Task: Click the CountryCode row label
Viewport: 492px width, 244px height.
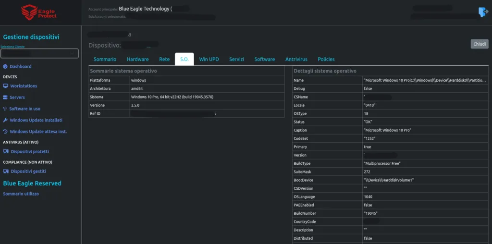Action: pyautogui.click(x=305, y=222)
